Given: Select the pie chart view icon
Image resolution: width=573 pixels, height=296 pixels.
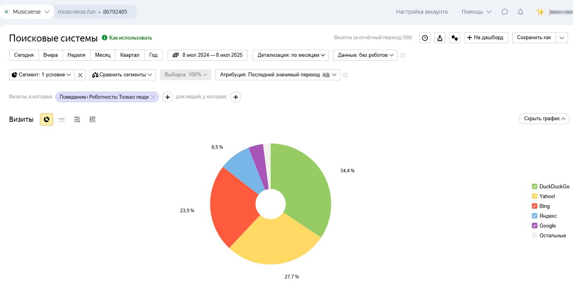Looking at the screenshot, I should pos(47,119).
